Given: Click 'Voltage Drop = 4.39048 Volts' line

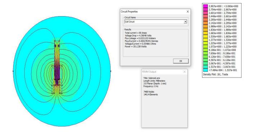Looking at the screenshot, I should [x=138, y=36].
